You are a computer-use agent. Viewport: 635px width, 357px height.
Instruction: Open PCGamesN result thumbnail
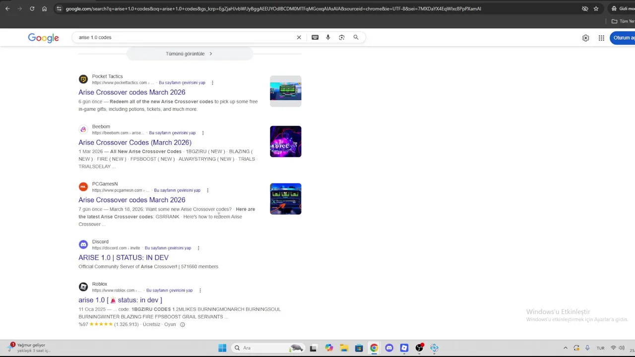pyautogui.click(x=286, y=199)
